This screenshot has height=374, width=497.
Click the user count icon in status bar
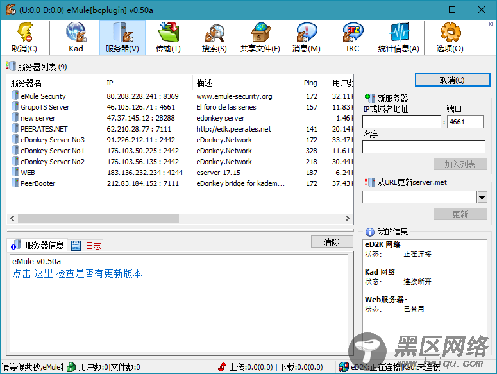pyautogui.click(x=71, y=367)
